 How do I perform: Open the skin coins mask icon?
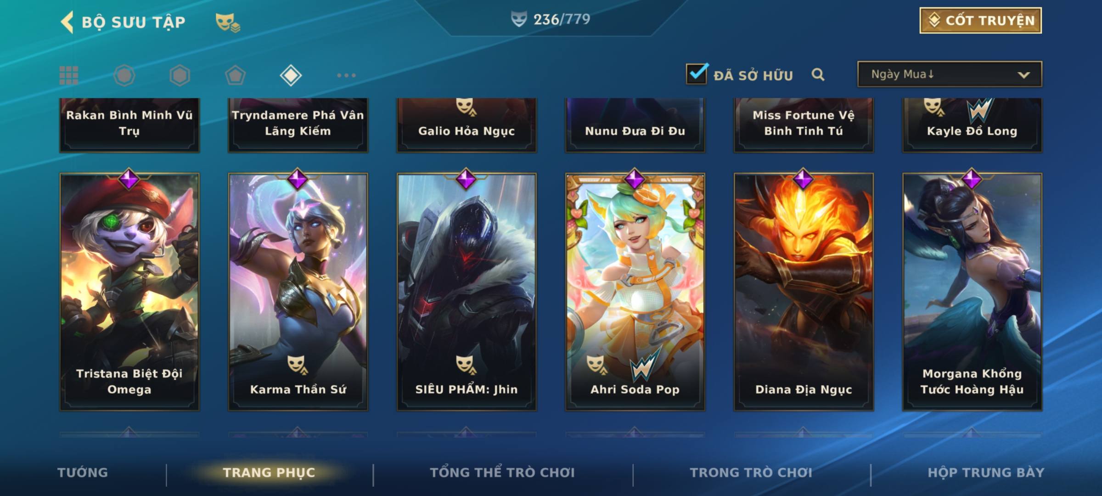228,23
